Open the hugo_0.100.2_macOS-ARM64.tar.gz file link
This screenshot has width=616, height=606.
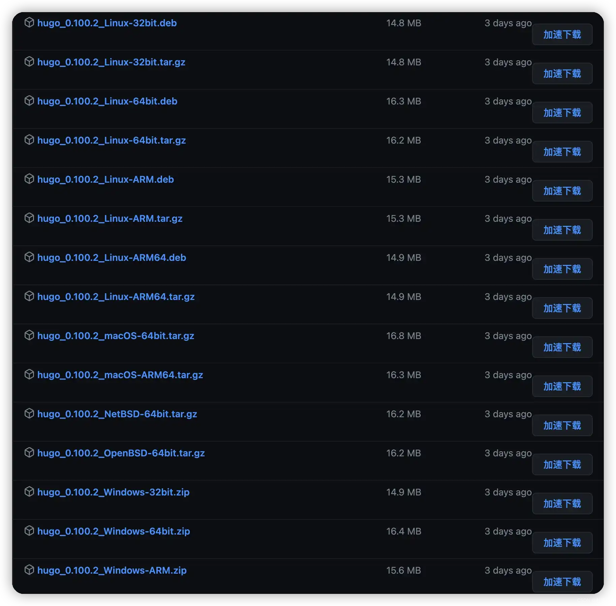(120, 375)
